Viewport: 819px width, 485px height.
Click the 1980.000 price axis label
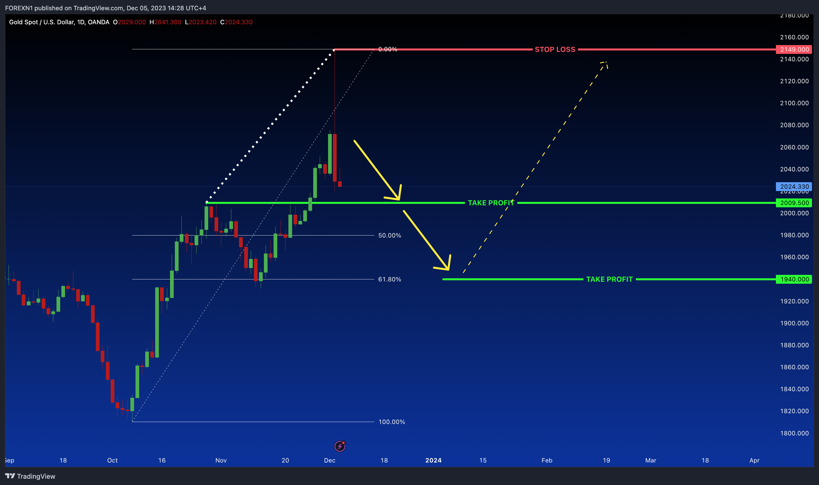pyautogui.click(x=794, y=235)
